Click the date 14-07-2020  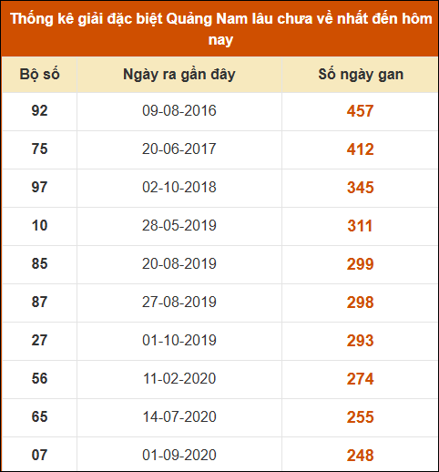(179, 416)
